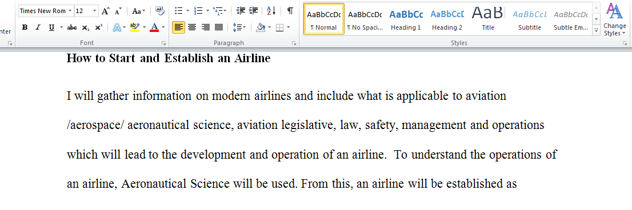Click the heading 'How to Start and Establish an Airline'
The image size is (632, 210).
click(169, 59)
